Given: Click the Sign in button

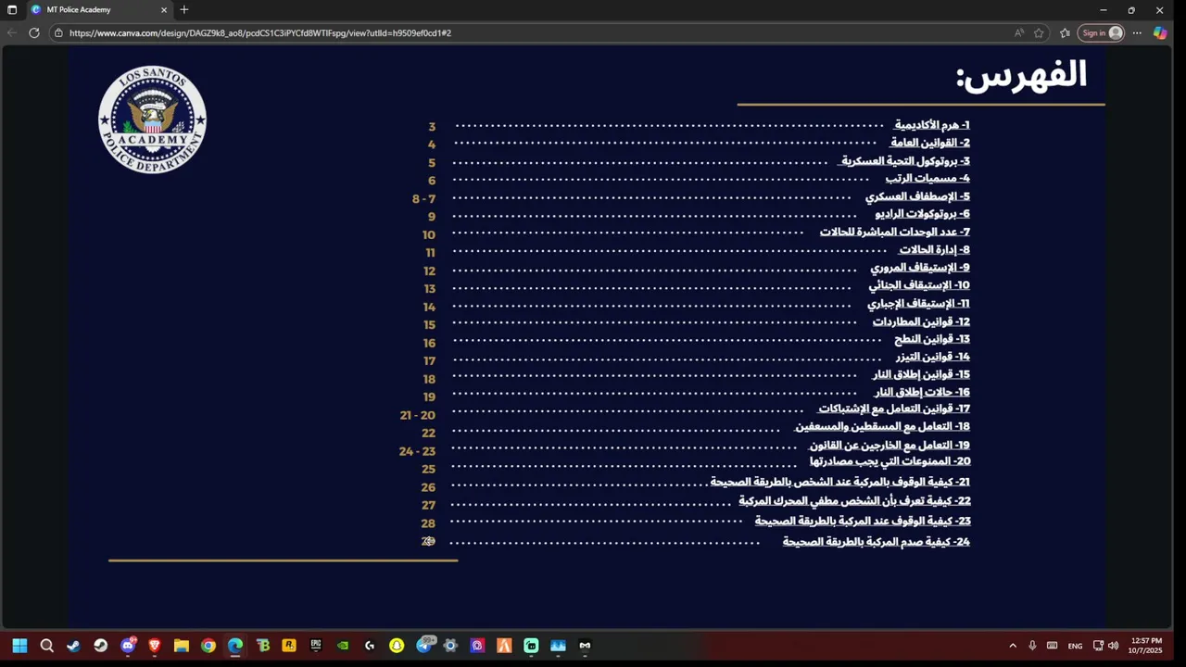Looking at the screenshot, I should click(1101, 32).
